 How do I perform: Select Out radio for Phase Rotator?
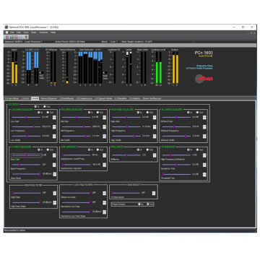point(148,204)
